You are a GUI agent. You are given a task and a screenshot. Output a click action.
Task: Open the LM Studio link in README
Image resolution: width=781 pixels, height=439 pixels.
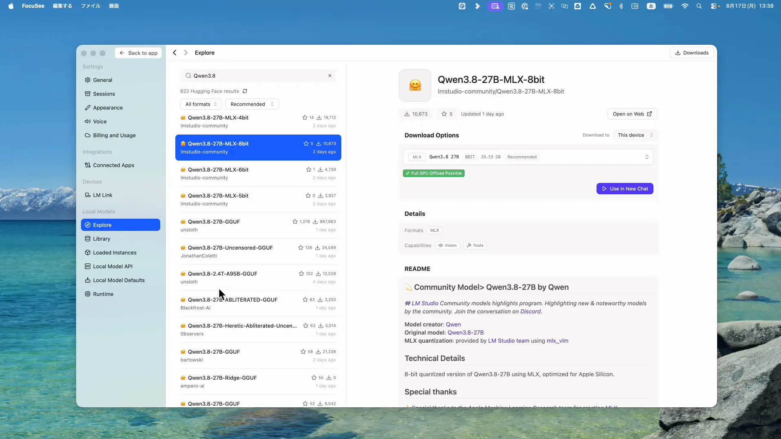click(x=425, y=303)
